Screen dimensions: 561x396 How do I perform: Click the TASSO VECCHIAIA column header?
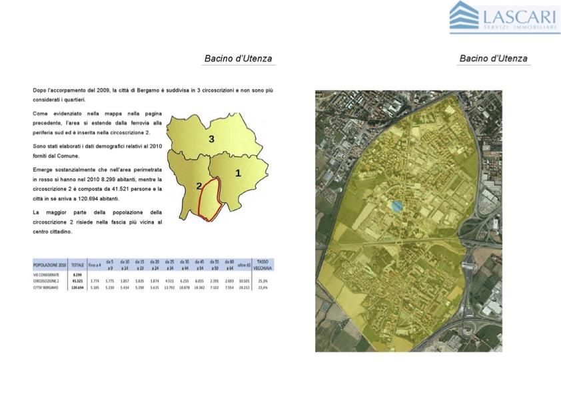click(263, 265)
